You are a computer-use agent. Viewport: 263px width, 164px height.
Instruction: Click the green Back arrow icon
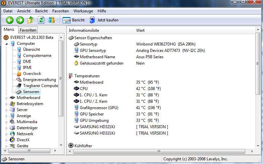click(x=9, y=20)
